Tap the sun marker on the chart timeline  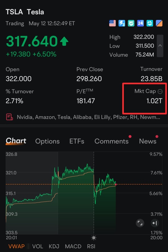click(x=94, y=238)
